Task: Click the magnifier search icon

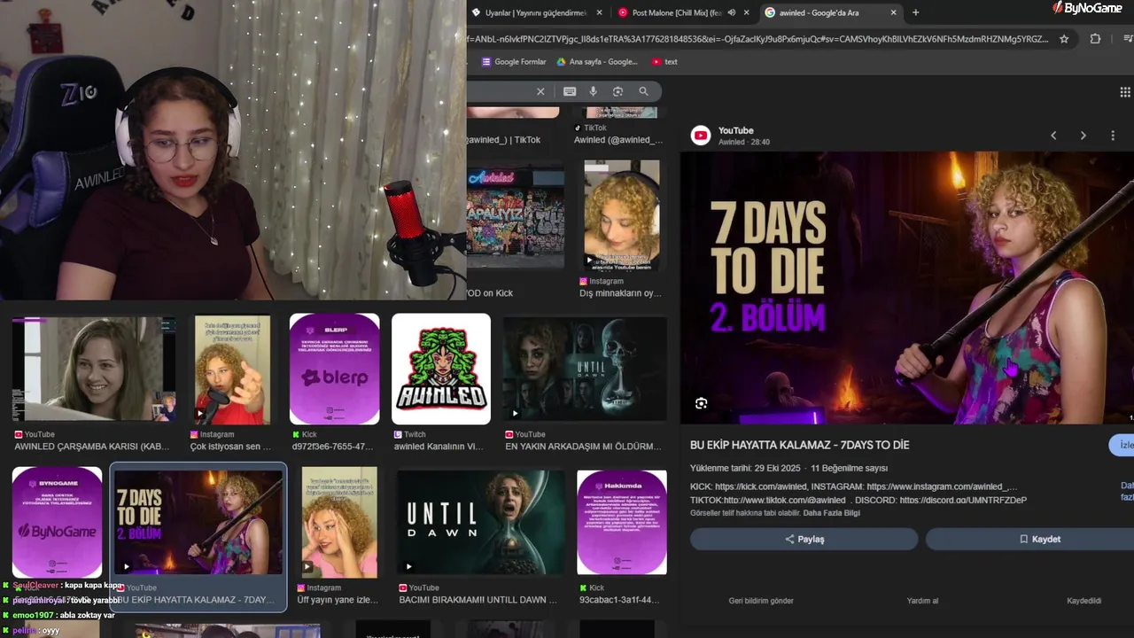Action: tap(644, 91)
